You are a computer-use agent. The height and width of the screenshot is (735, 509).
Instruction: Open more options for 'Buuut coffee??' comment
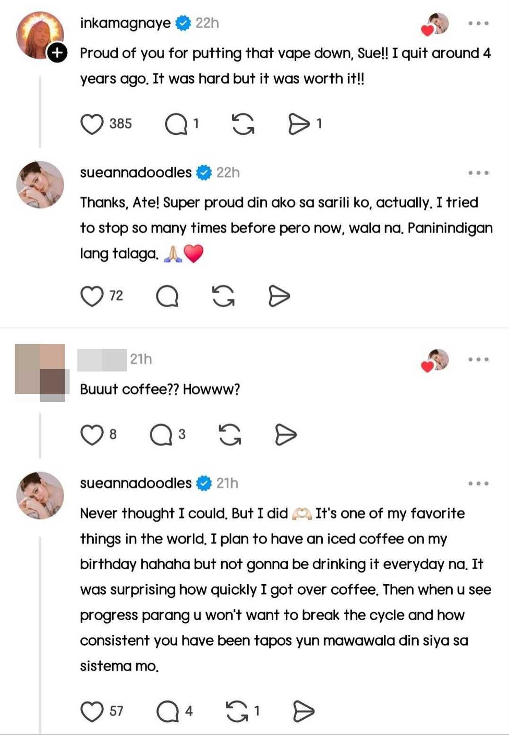point(478,360)
